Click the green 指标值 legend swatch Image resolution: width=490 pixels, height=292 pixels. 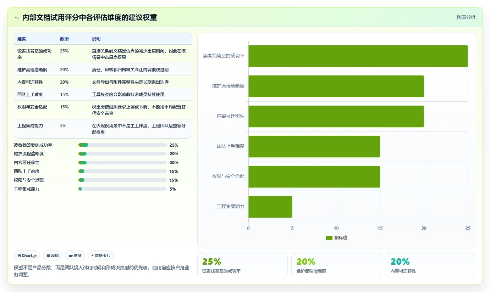pyautogui.click(x=329, y=238)
